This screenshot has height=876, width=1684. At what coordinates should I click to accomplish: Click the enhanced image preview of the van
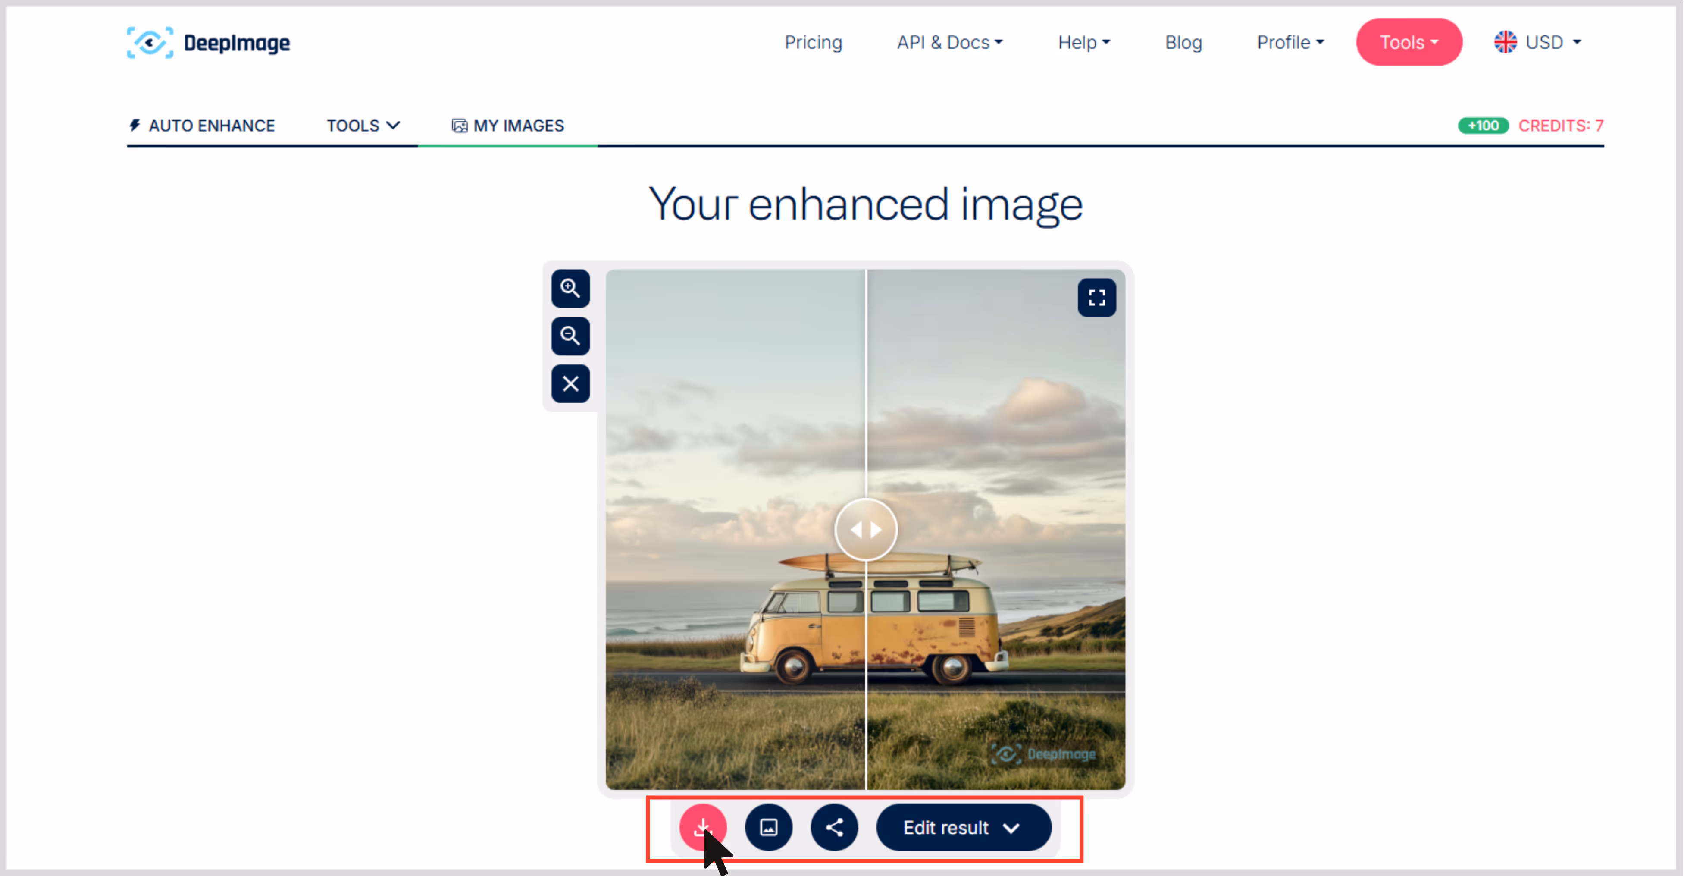click(x=865, y=529)
